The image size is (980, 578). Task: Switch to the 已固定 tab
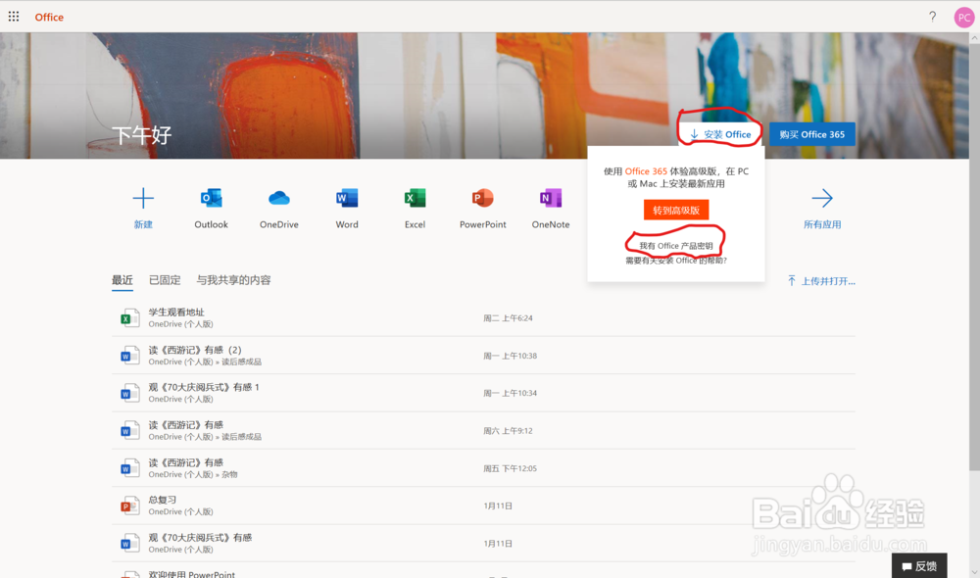(163, 279)
